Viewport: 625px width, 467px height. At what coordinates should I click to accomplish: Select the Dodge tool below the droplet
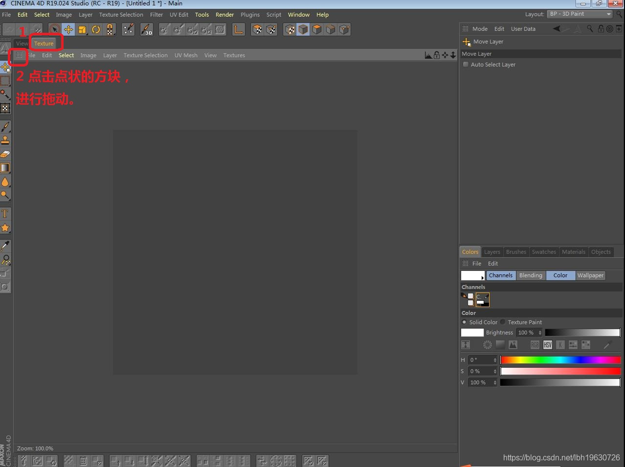pos(5,196)
